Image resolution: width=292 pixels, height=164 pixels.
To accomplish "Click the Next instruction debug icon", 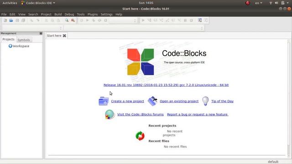I will (x=173, y=20).
